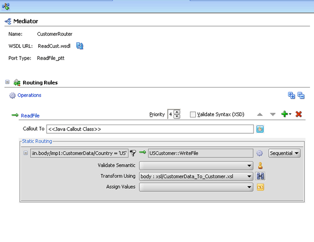This screenshot has width=314, height=242.
Task: Click the target service gear icon beside USCustomer::WriteFile
Action: coord(260,153)
